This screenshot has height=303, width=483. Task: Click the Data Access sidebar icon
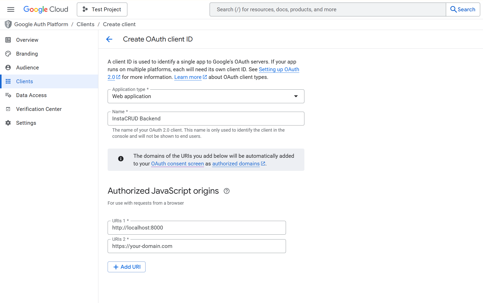tap(8, 95)
